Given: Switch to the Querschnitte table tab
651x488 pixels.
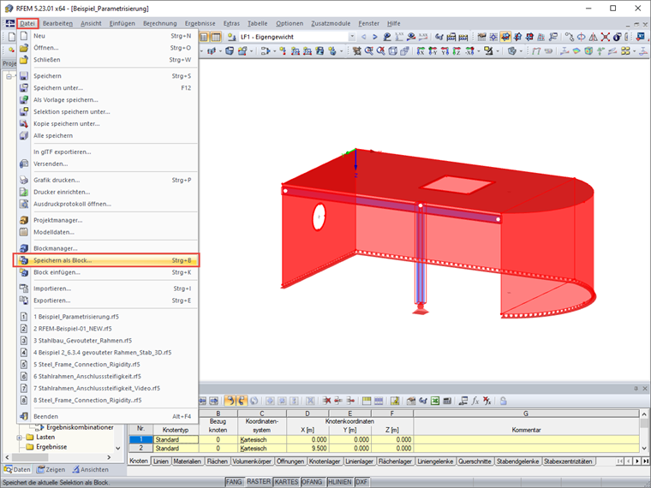Looking at the screenshot, I should [475, 461].
